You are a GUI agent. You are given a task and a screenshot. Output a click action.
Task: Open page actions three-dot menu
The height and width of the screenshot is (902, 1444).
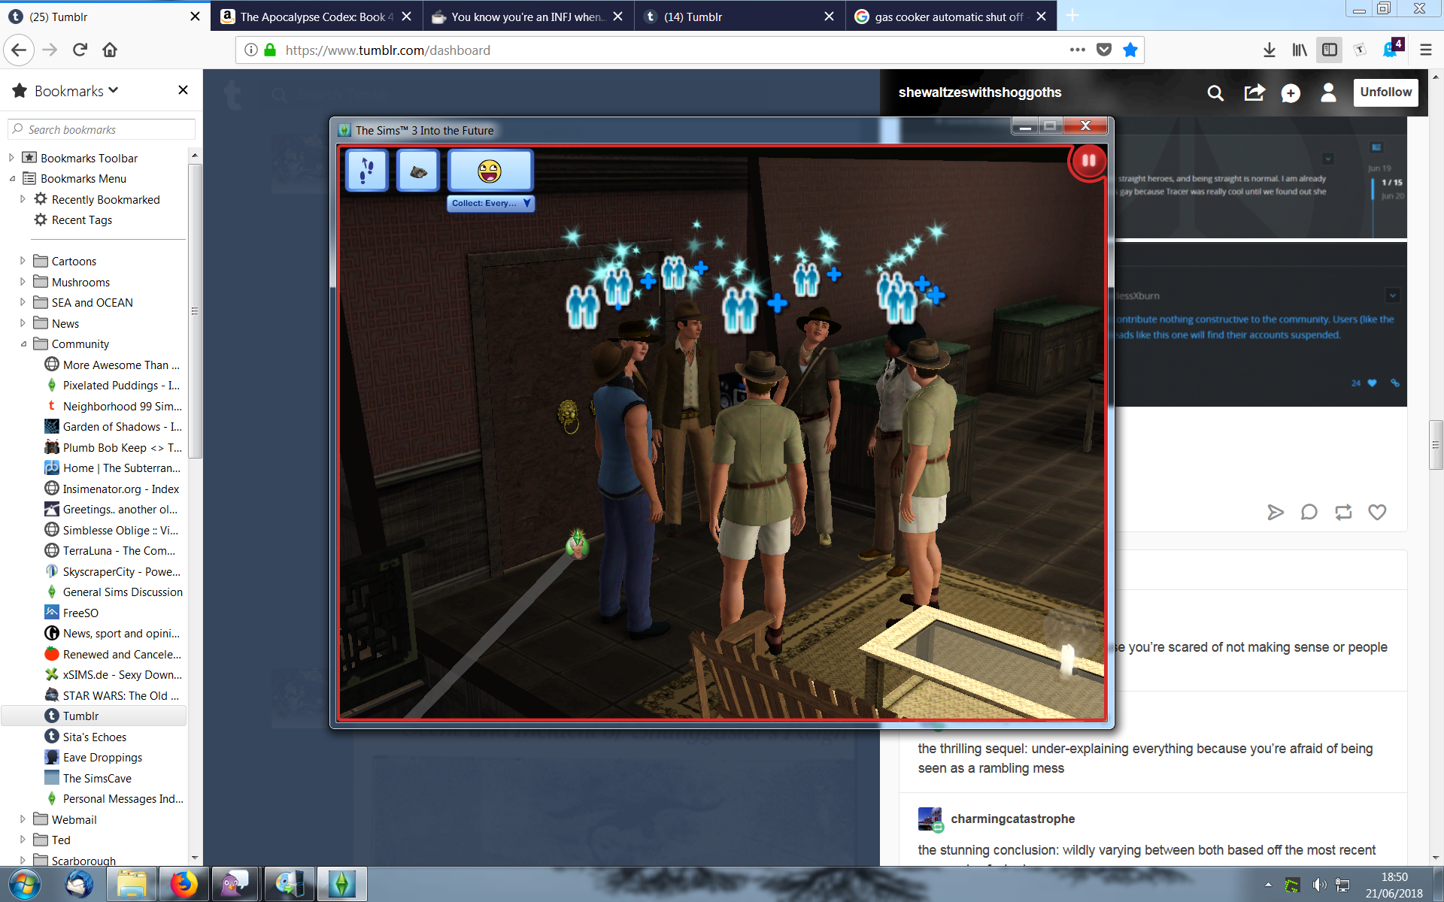(x=1078, y=50)
